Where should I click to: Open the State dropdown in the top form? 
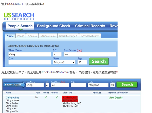coord(64,62)
